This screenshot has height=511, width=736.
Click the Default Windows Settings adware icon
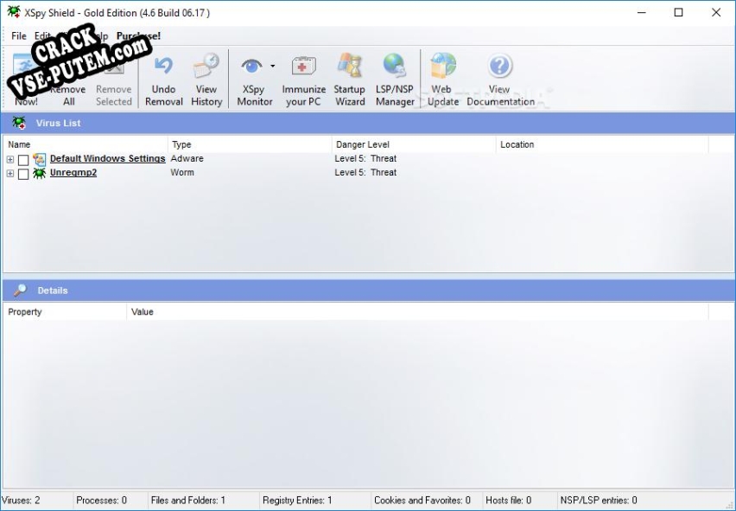click(40, 160)
